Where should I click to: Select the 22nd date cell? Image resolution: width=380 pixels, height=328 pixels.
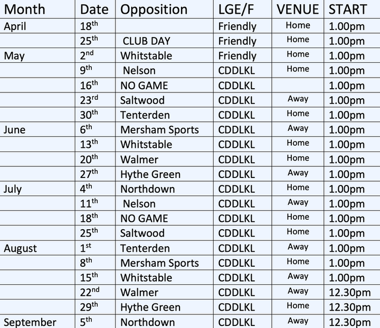coord(90,292)
